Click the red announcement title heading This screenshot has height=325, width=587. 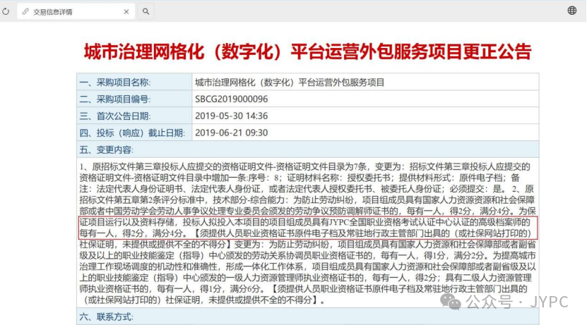[x=307, y=51]
